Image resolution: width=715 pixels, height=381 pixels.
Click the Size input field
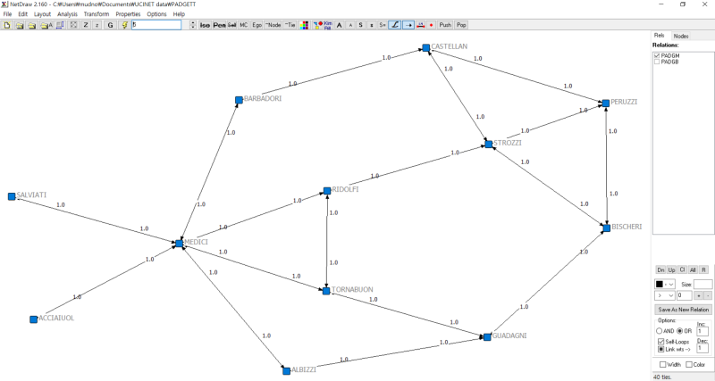click(x=702, y=284)
